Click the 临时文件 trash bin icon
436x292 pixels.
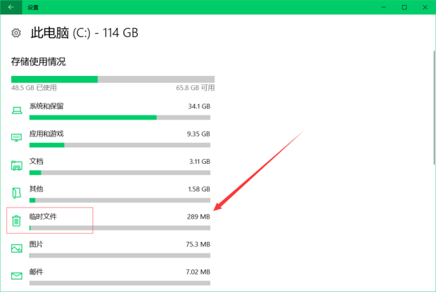[x=17, y=221]
